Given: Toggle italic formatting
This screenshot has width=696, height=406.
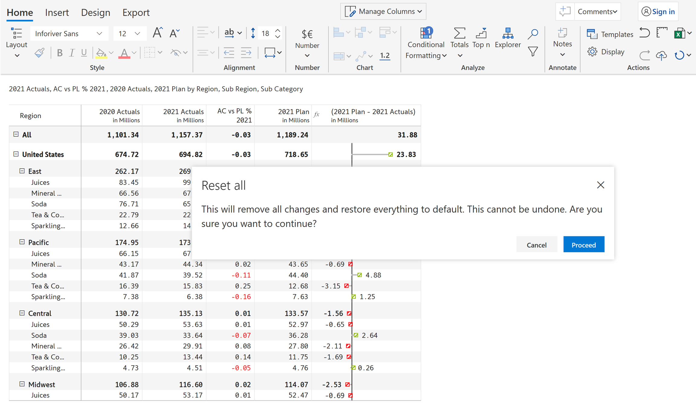Looking at the screenshot, I should coord(72,53).
